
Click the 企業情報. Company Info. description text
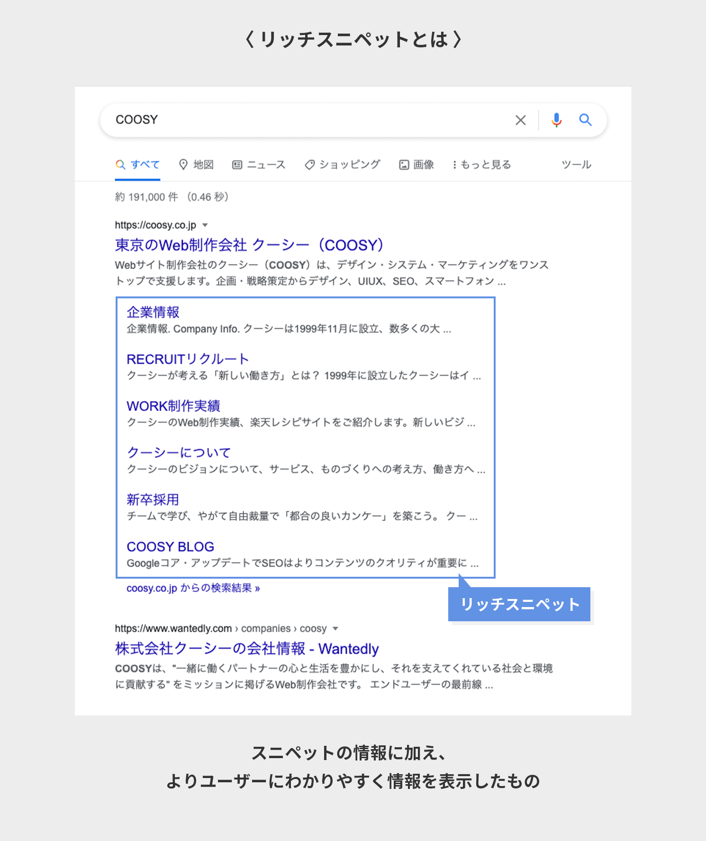click(x=289, y=329)
